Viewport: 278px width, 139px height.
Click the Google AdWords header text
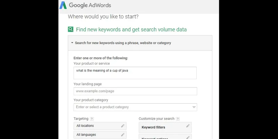90,5
